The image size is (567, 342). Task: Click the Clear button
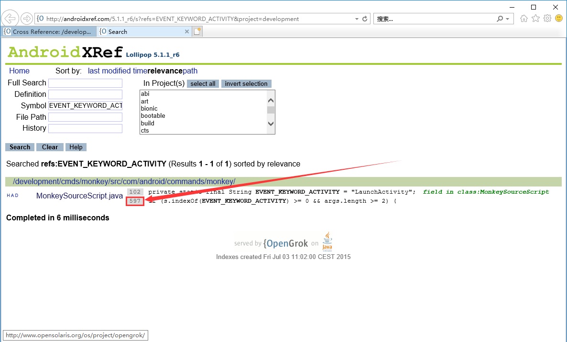tap(50, 147)
